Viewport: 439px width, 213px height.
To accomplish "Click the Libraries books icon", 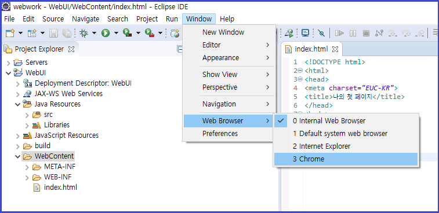I will (x=37, y=125).
